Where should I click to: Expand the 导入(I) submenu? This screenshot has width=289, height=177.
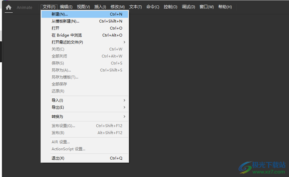[x=85, y=100]
